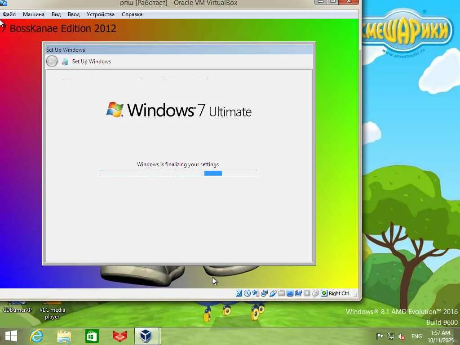Screen dimensions: 460x345
Task: Click the audio status icon in VirtualBox
Action: click(256, 293)
